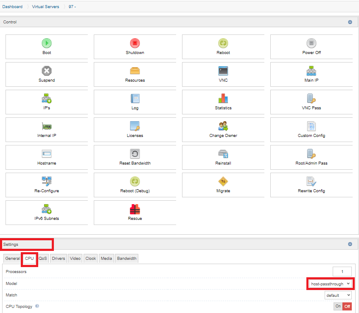Collapse the Settings panel
359x313 pixels.
[350, 244]
